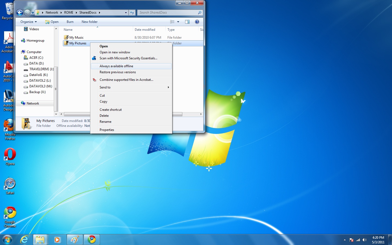The height and width of the screenshot is (245, 392).
Task: Click the Help question mark icon
Action: pyautogui.click(x=197, y=22)
